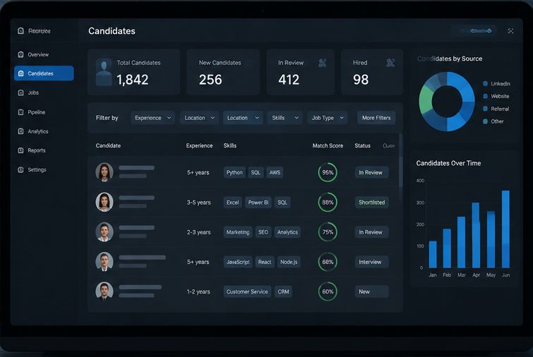
Task: Click the app logo icon in sidebar
Action: click(20, 31)
